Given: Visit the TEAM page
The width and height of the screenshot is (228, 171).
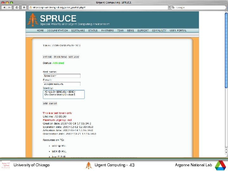Looking at the screenshot, I should (120, 30).
